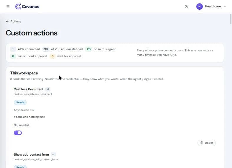Click the Reads tag under Cashless Document

tap(20, 102)
